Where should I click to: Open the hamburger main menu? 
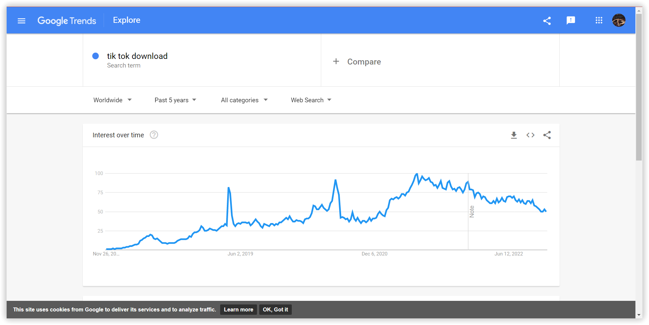tap(22, 21)
